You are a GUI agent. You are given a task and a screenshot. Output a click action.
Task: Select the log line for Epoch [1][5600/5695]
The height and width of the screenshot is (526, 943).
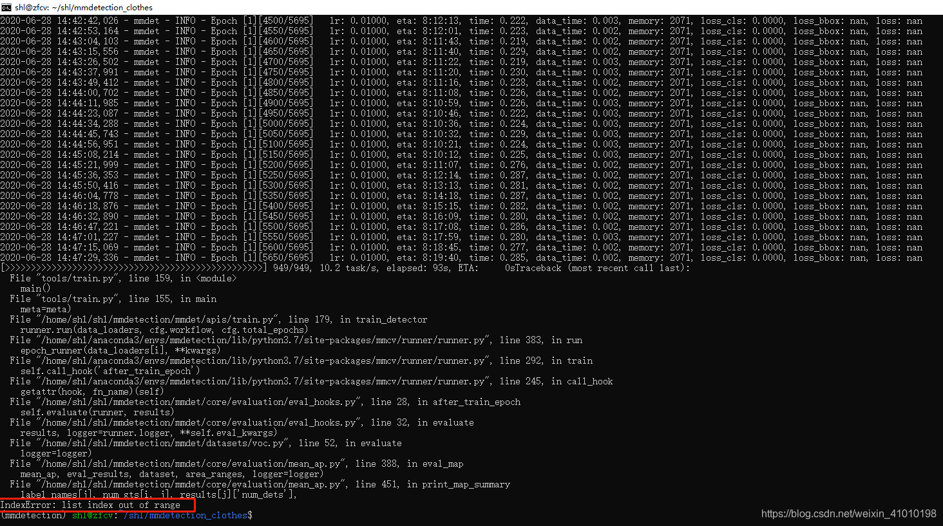pos(461,247)
